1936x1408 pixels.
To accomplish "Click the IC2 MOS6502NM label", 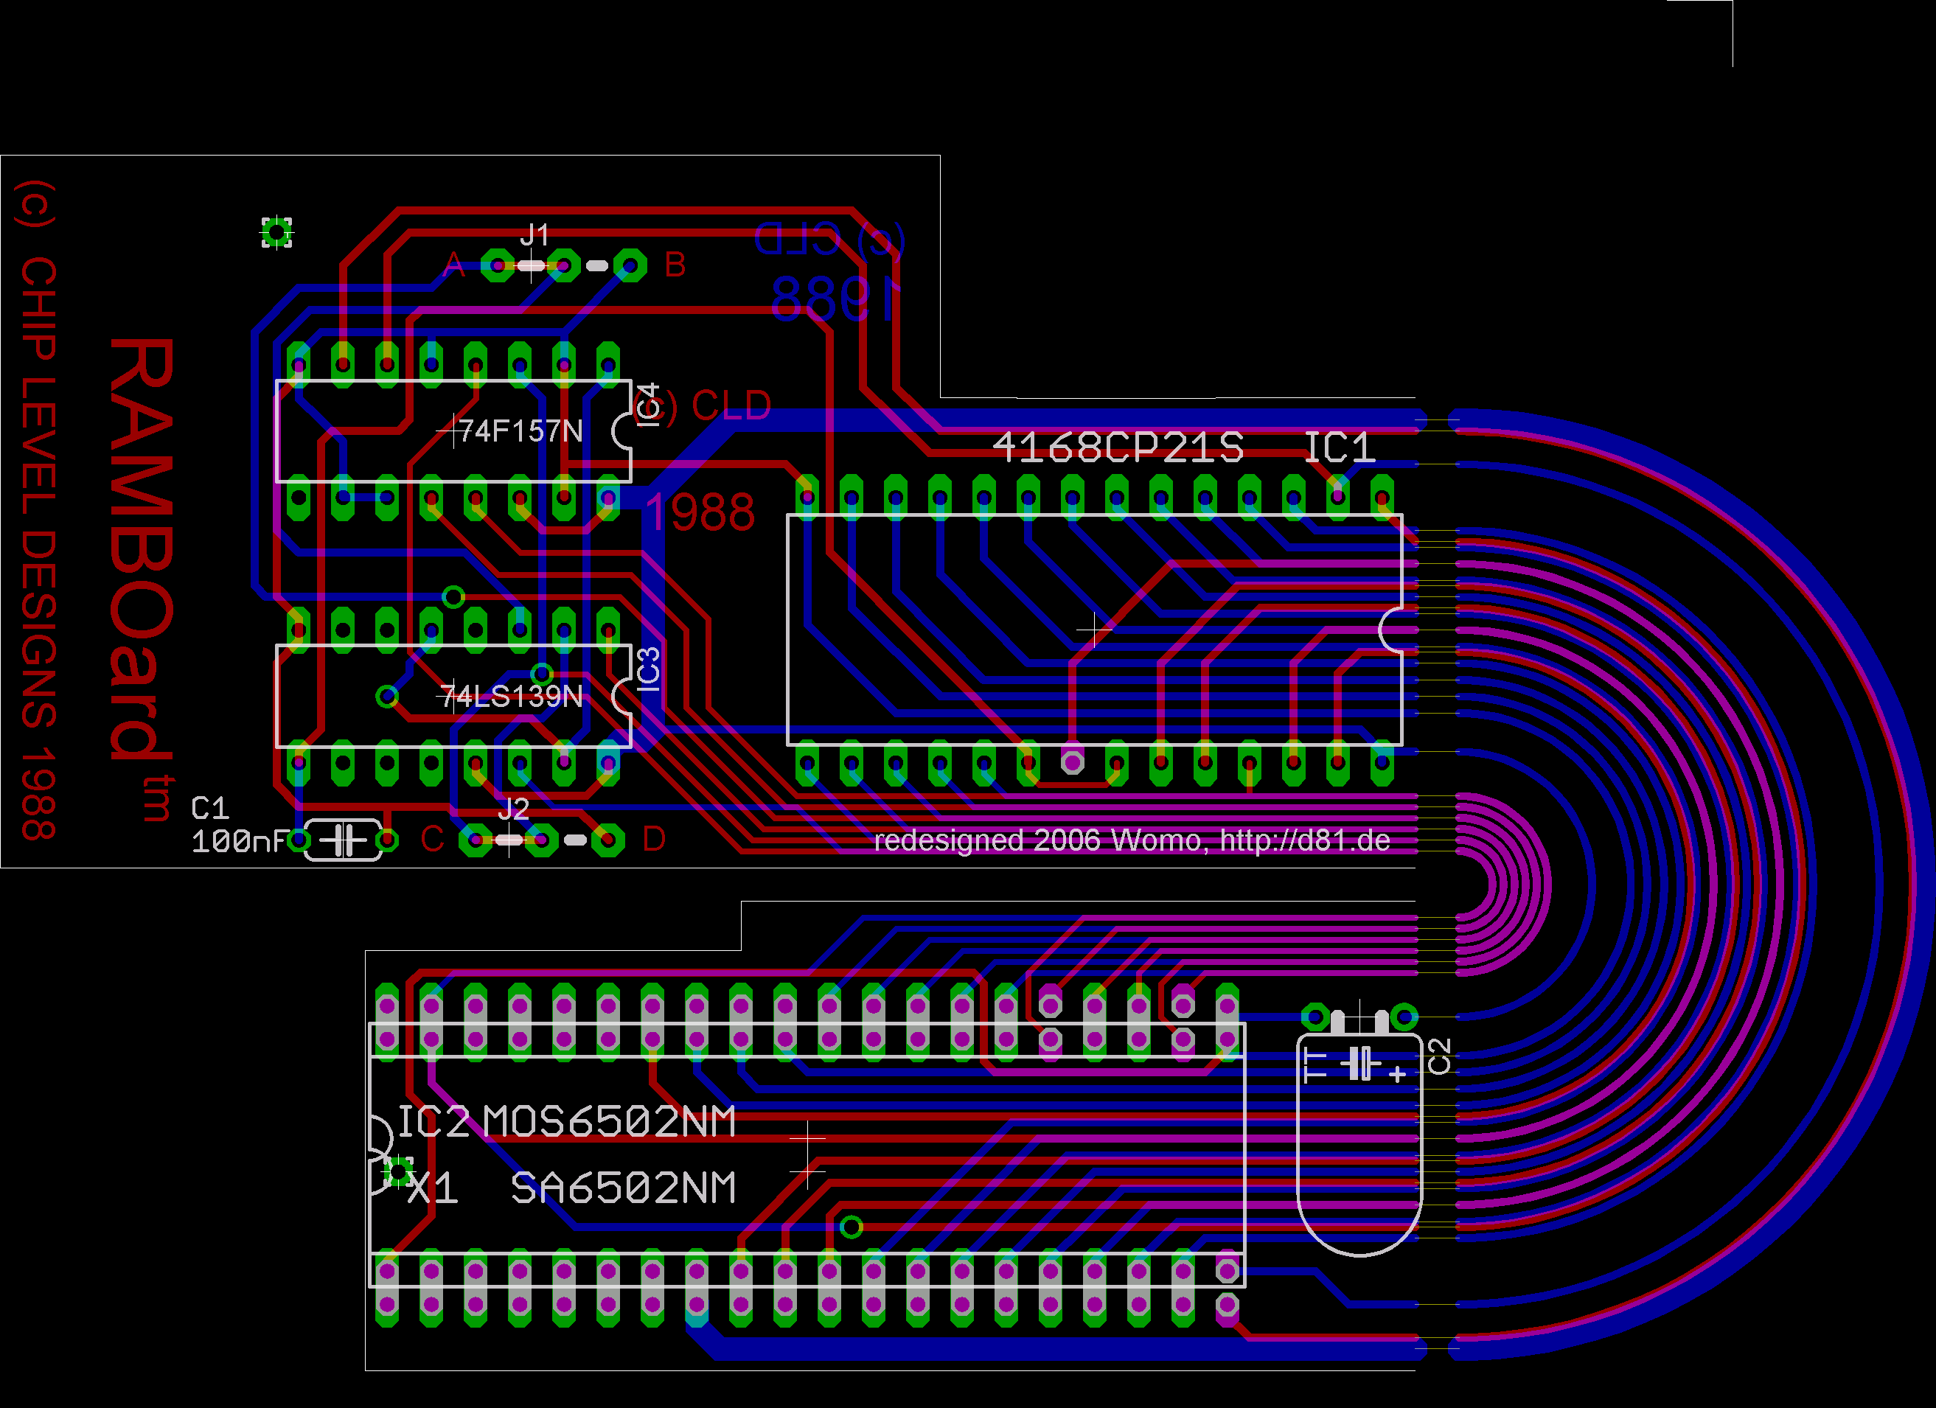I will [x=566, y=1121].
